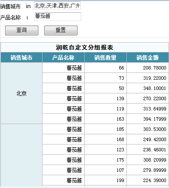
Task: Click the 重置 reset button
Action: [61, 30]
